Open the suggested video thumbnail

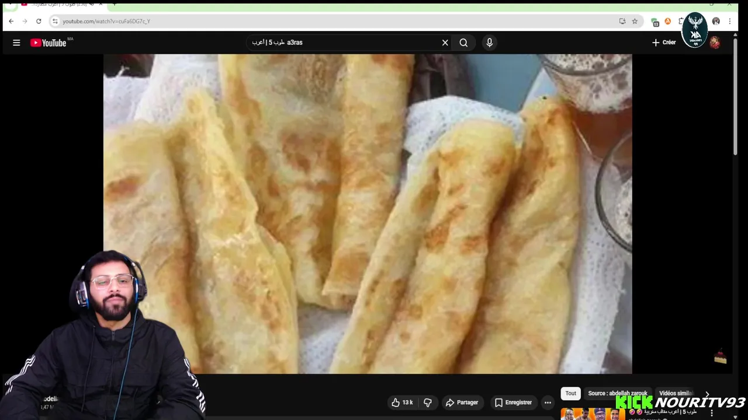click(x=593, y=414)
